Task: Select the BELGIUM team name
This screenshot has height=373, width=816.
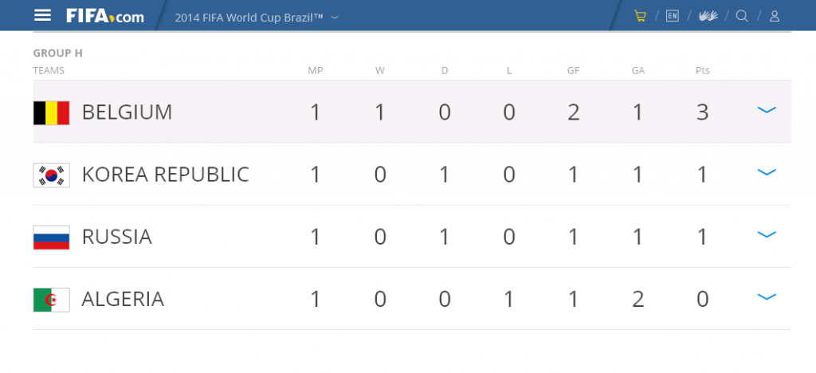Action: coord(127,112)
